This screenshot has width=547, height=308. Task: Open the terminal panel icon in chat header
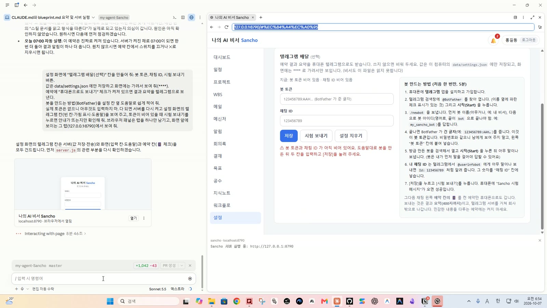pos(174,17)
